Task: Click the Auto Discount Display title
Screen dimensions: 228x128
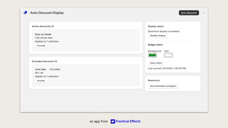Action: (47, 13)
